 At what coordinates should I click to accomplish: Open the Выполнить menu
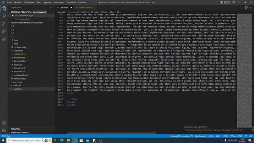coord(59,3)
